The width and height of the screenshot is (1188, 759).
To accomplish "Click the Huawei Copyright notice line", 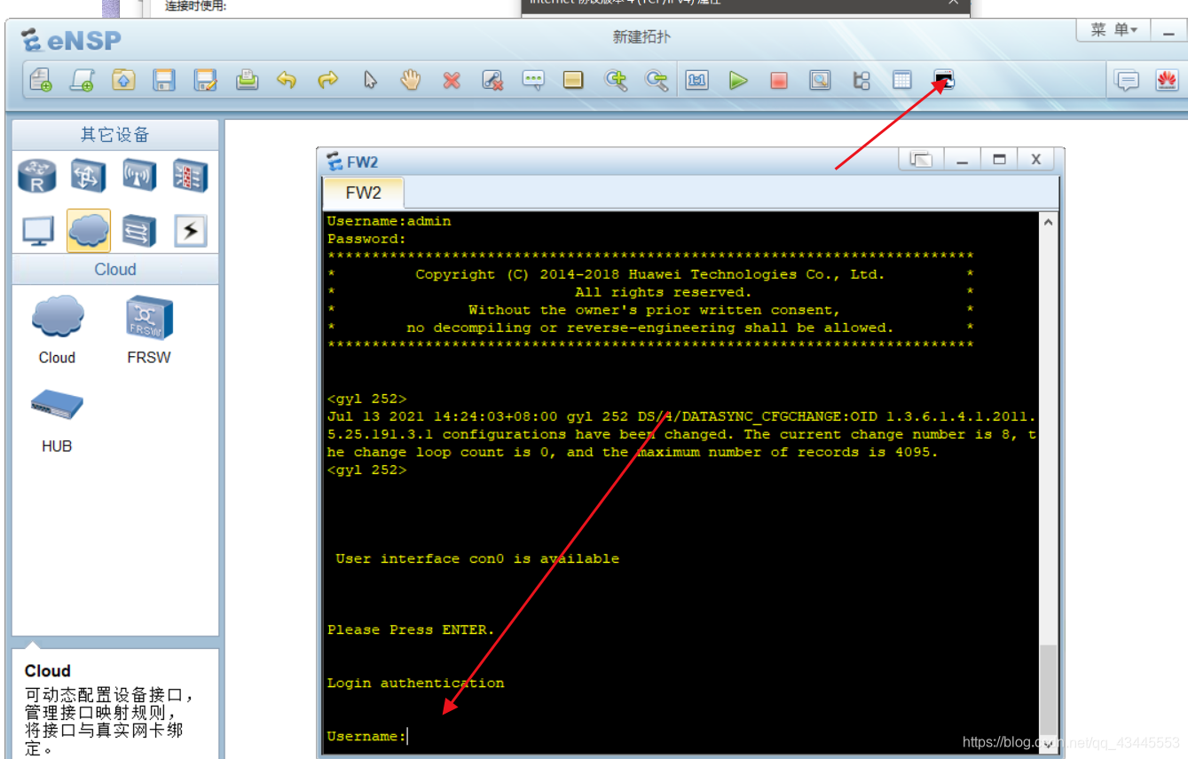I will (650, 274).
